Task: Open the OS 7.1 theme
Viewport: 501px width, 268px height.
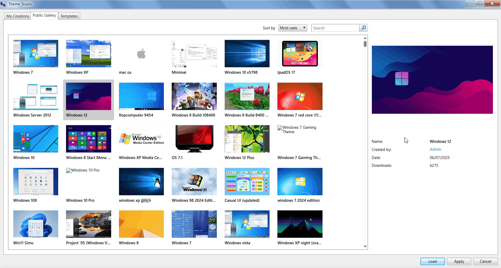Action: tap(194, 139)
